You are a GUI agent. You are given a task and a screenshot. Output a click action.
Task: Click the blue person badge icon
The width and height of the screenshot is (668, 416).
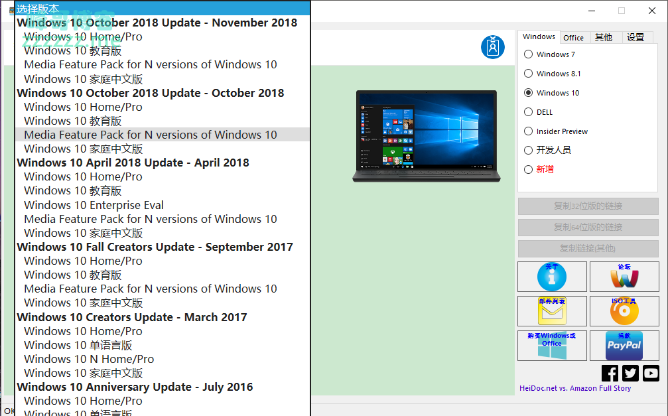coord(492,47)
